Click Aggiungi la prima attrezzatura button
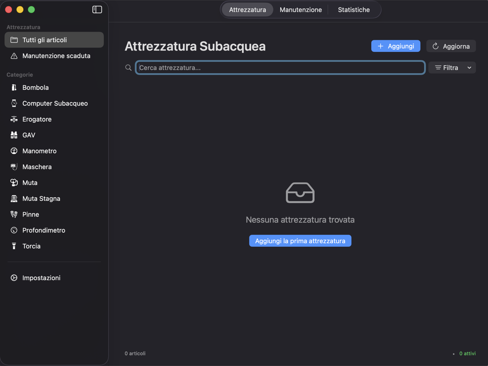The image size is (488, 366). coord(300,241)
